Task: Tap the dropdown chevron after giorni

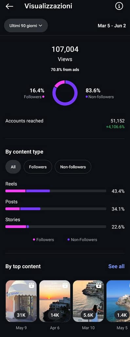Action: click(x=40, y=26)
